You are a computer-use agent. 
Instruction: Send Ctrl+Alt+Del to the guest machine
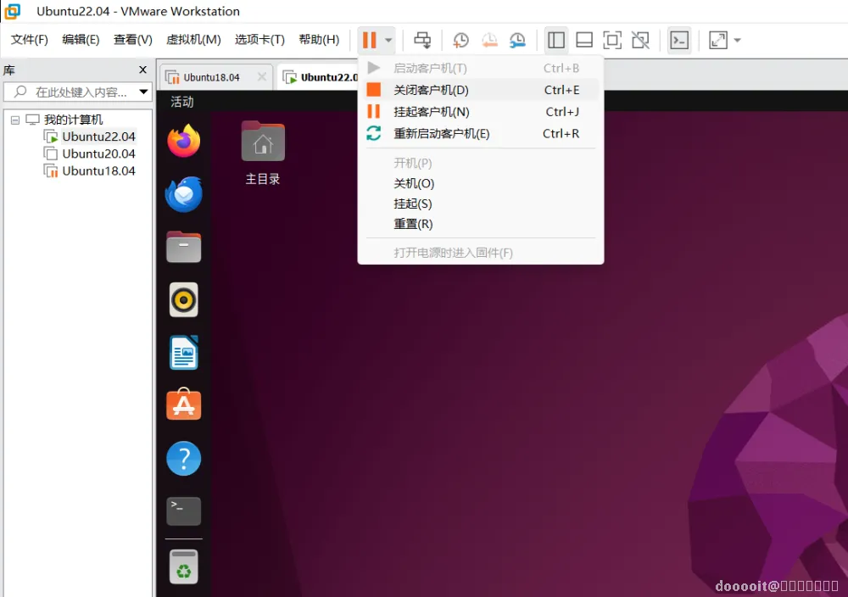point(422,40)
